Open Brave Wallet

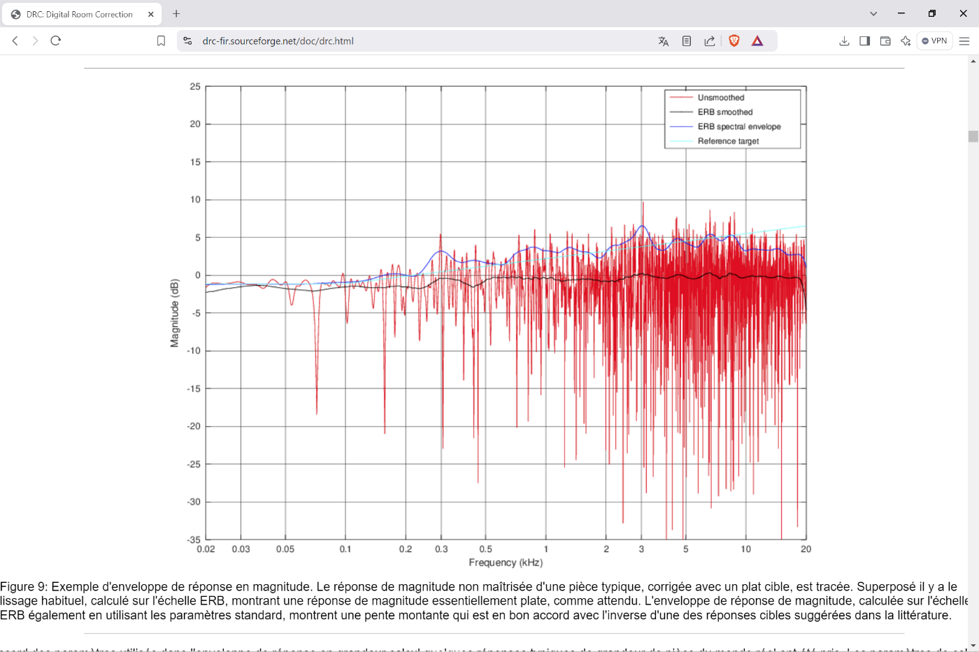[885, 41]
